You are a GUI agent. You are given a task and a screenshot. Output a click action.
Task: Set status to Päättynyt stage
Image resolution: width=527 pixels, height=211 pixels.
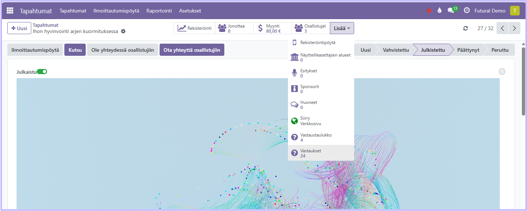(468, 50)
